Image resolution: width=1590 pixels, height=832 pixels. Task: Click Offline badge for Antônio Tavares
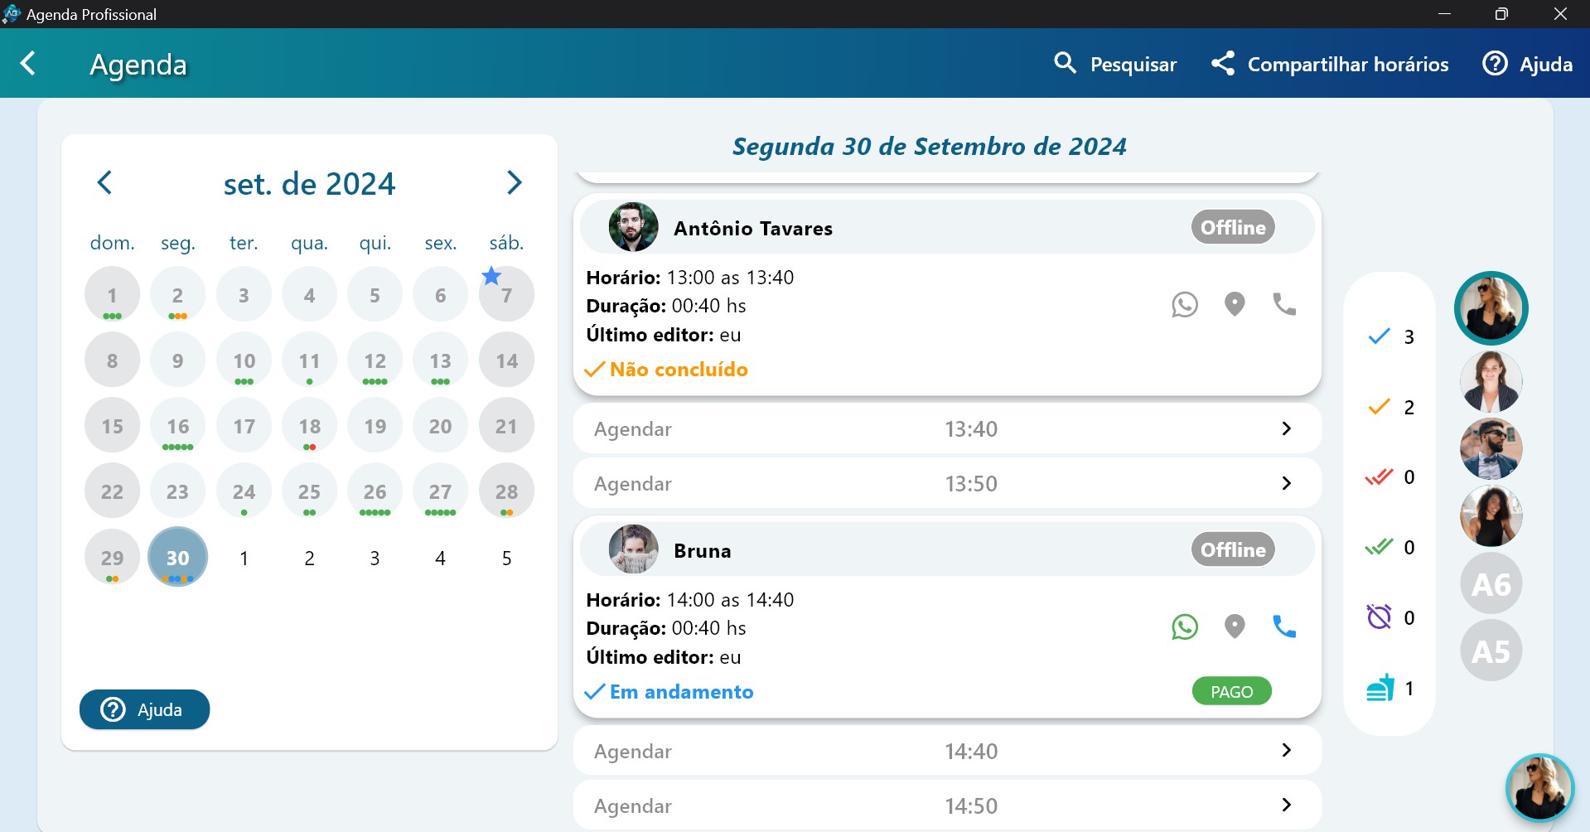pyautogui.click(x=1233, y=227)
